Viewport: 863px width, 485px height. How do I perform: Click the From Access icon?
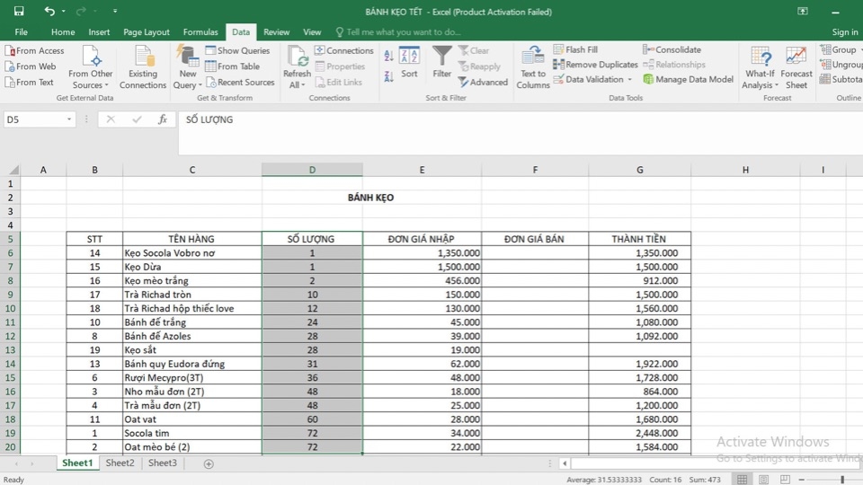9,50
